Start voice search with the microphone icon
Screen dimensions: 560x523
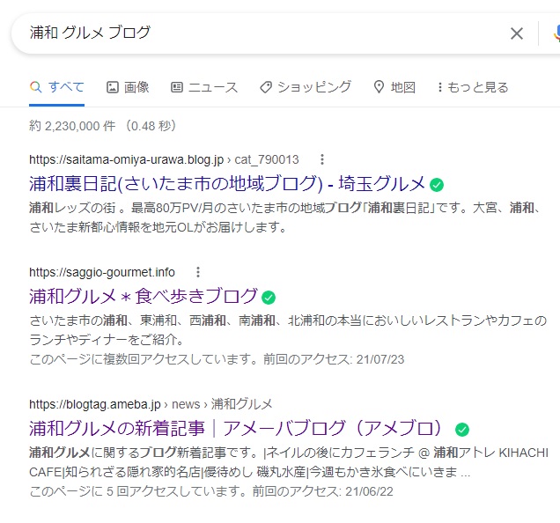click(x=556, y=33)
